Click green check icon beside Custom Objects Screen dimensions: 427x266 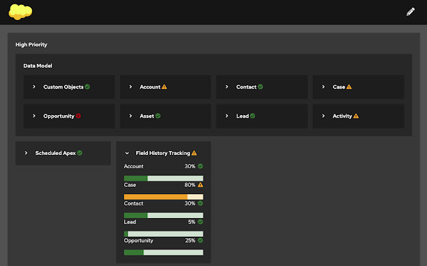pos(87,87)
